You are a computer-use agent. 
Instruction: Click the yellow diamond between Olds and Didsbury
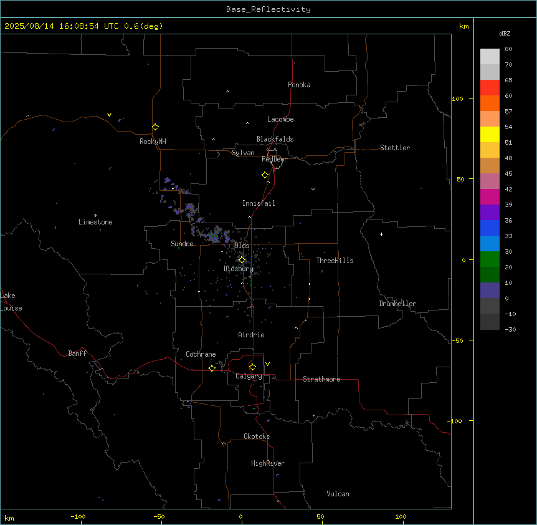(x=242, y=260)
